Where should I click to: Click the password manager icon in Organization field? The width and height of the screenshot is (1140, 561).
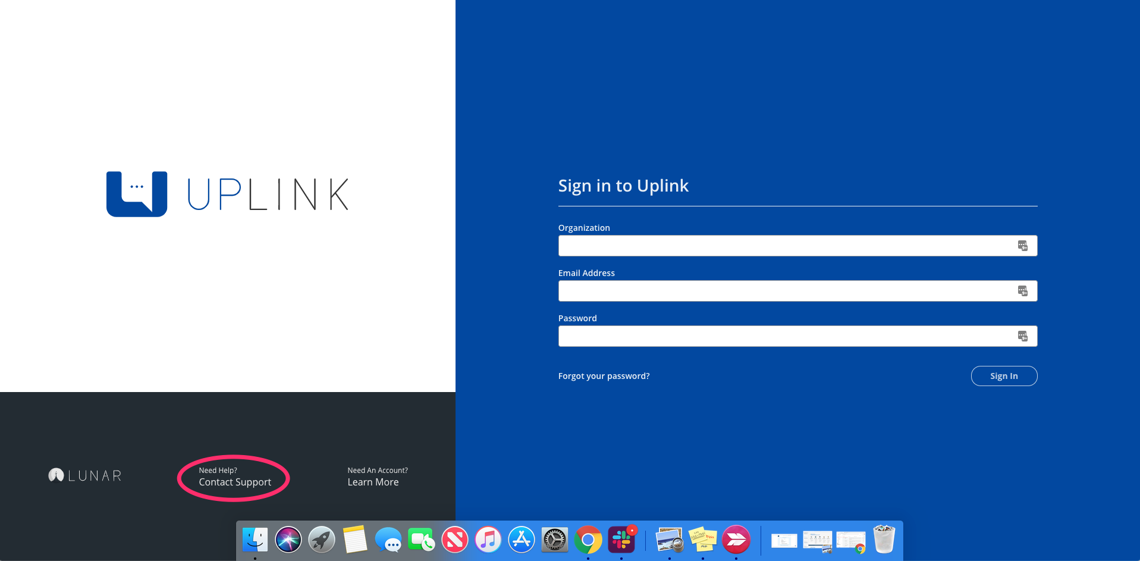pyautogui.click(x=1022, y=246)
